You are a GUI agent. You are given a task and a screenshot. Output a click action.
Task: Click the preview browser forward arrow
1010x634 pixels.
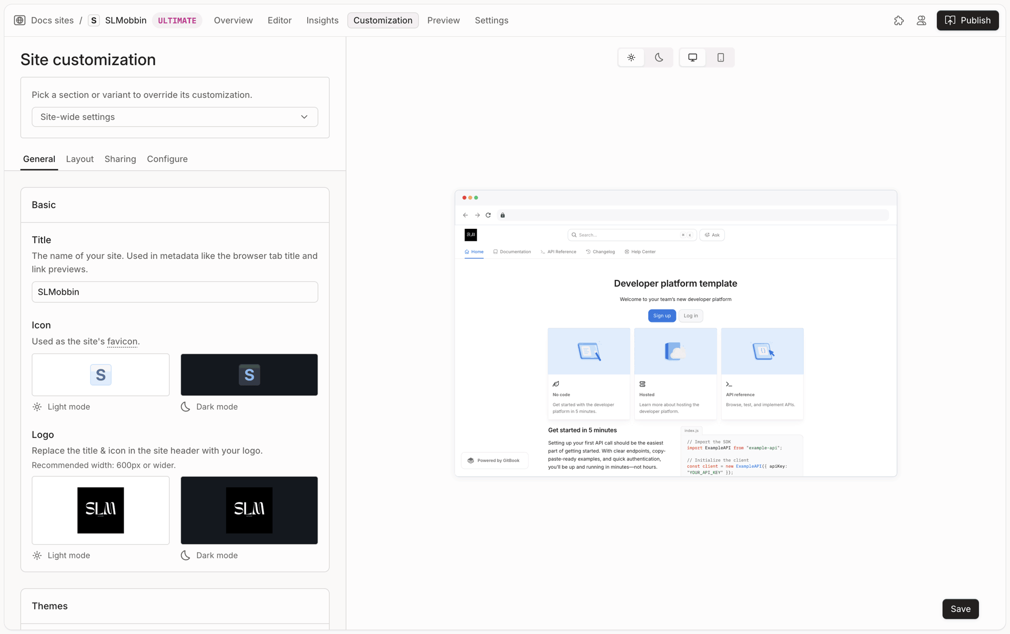(477, 215)
